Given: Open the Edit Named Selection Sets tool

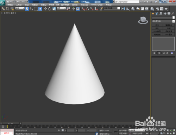Looking at the screenshot, I should coord(101,9).
